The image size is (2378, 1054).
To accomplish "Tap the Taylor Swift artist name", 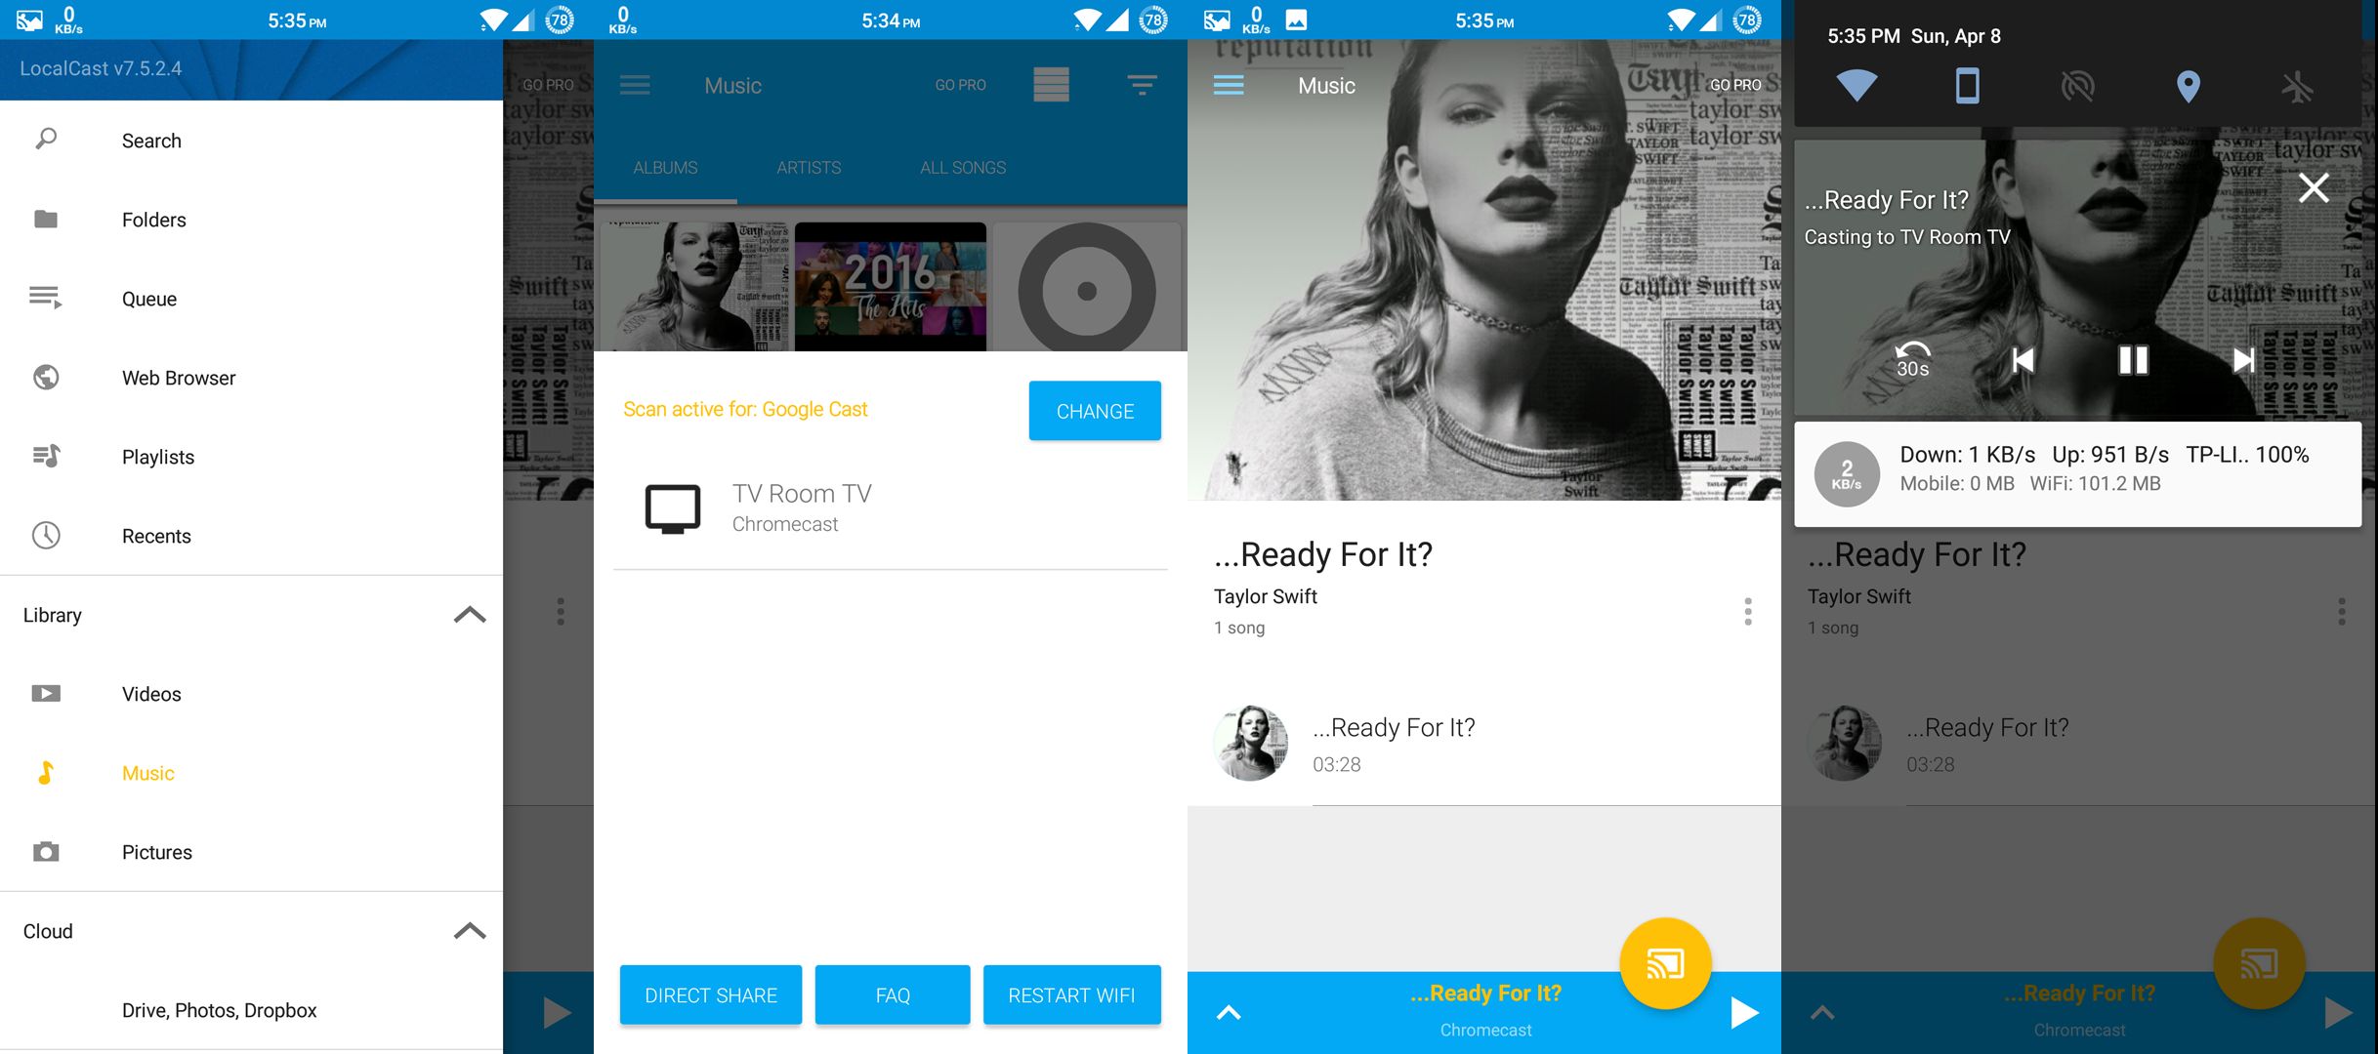I will coord(1266,596).
